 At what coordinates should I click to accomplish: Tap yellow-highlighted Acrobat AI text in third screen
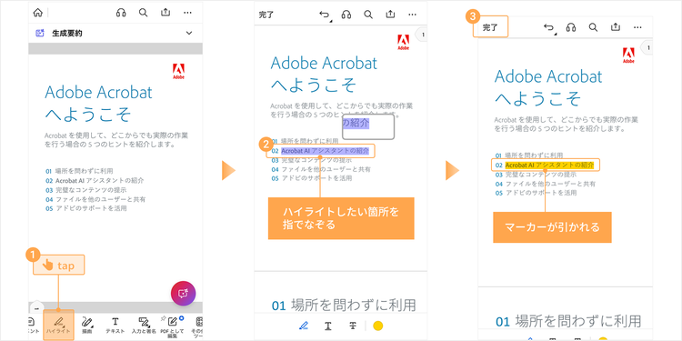click(x=549, y=165)
